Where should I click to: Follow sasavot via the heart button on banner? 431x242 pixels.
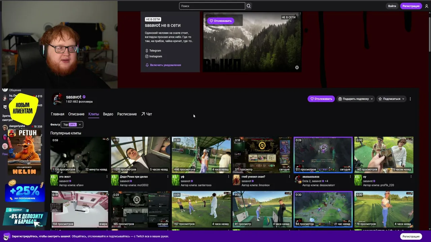(221, 21)
